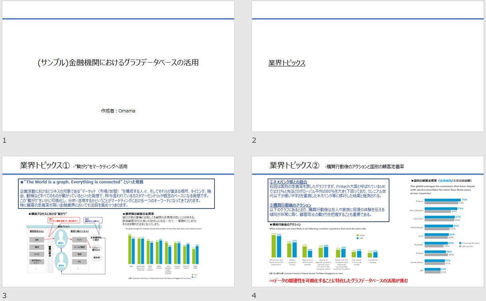Click slide number label 4

[254, 295]
